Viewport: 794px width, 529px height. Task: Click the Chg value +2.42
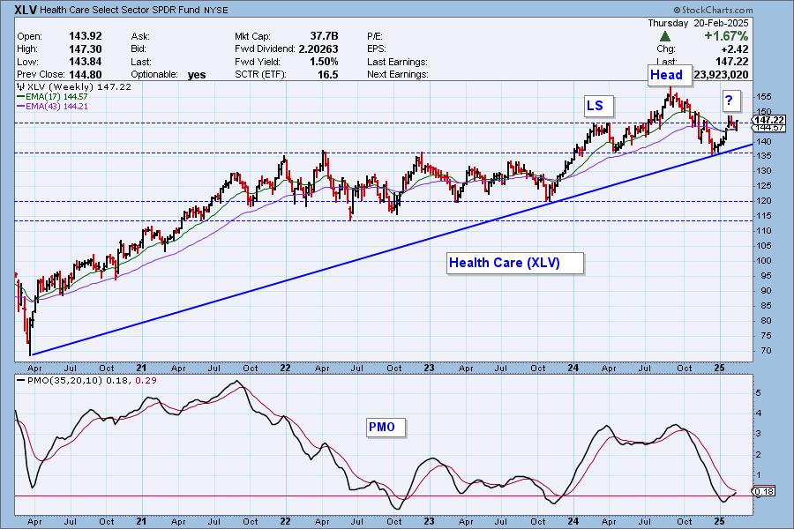735,49
